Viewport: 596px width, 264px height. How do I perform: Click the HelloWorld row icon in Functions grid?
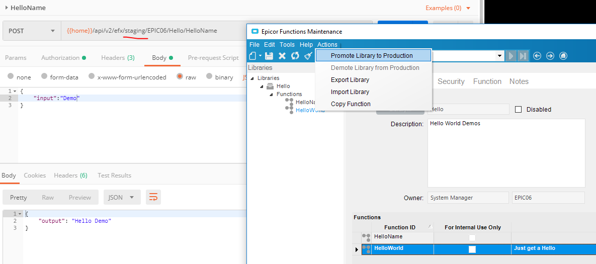coord(366,249)
